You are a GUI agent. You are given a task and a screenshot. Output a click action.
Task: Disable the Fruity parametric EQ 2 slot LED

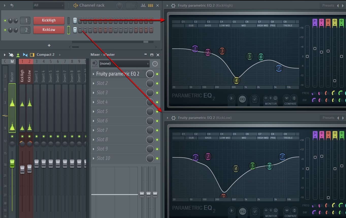pos(157,74)
